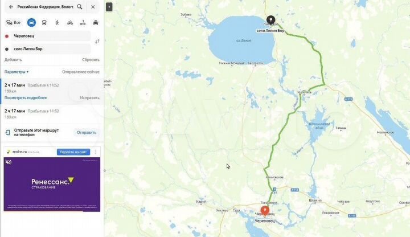The image size is (410, 237).
Task: Select the car route mode icon
Action: click(31, 22)
